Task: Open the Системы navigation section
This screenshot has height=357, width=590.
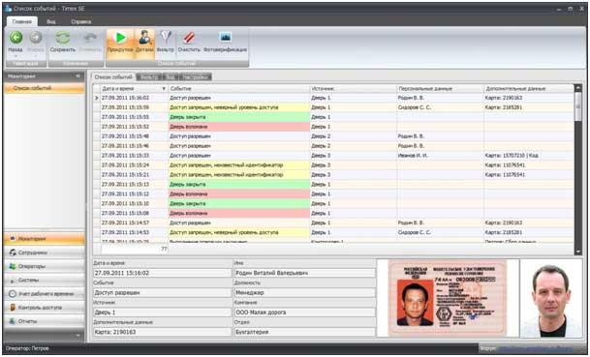Action: coord(45,280)
